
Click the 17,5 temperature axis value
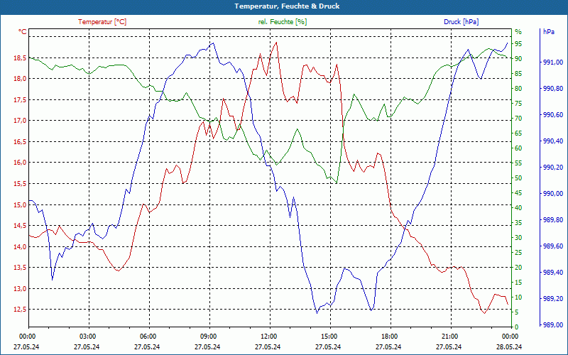tap(20, 100)
